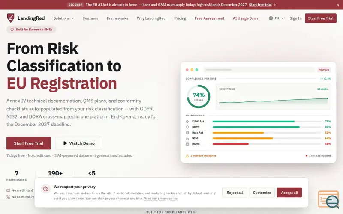Click the Built for European SMEs badge
343x214 pixels.
(31, 30)
